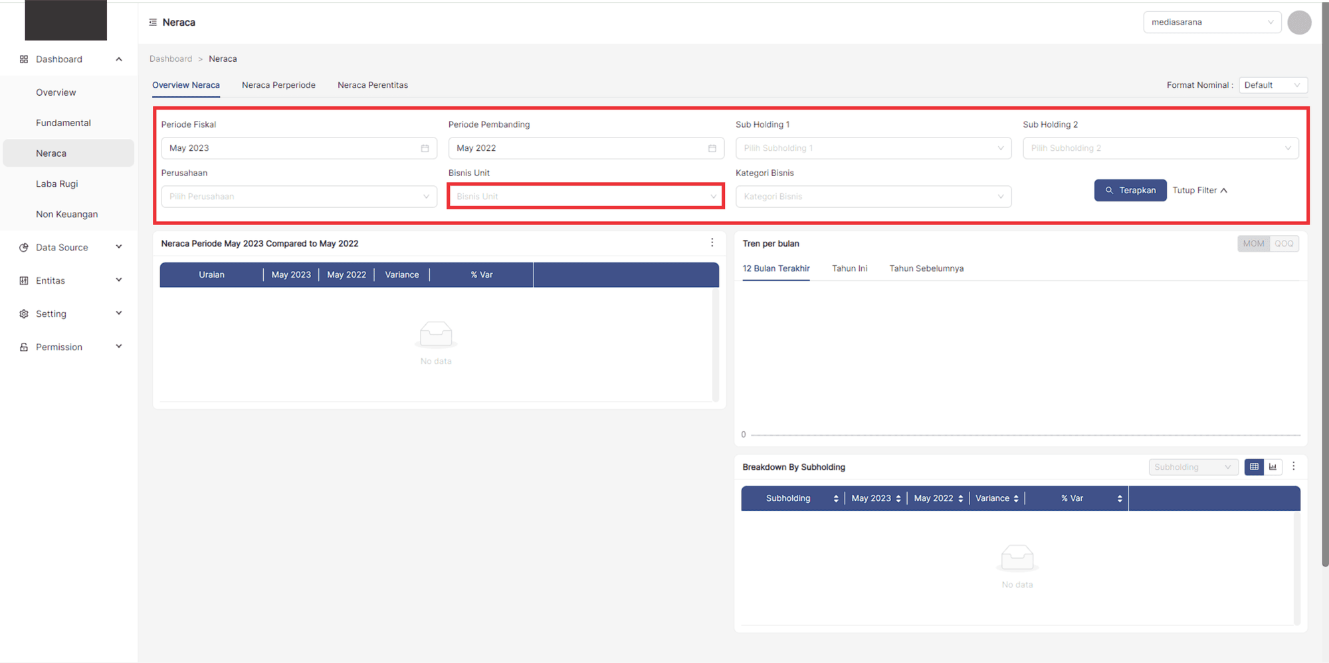Viewport: 1329px width, 663px height.
Task: Go to Laba Rugi in sidebar
Action: pyautogui.click(x=57, y=184)
